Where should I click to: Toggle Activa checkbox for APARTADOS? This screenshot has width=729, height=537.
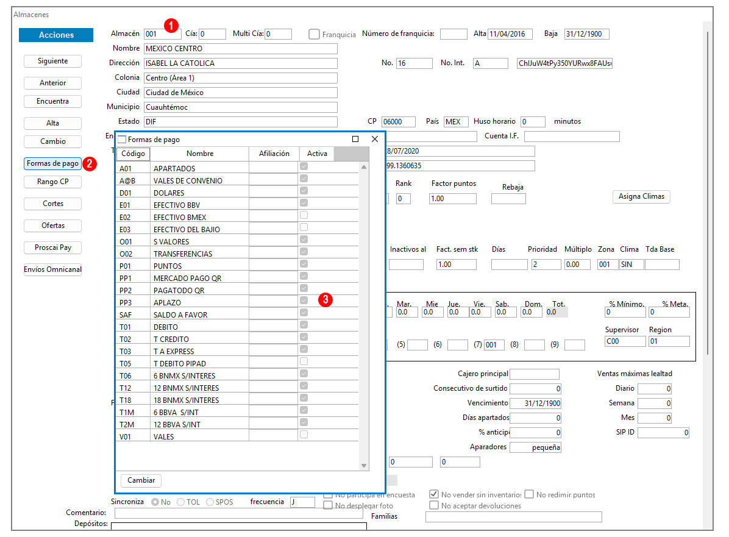[x=304, y=166]
